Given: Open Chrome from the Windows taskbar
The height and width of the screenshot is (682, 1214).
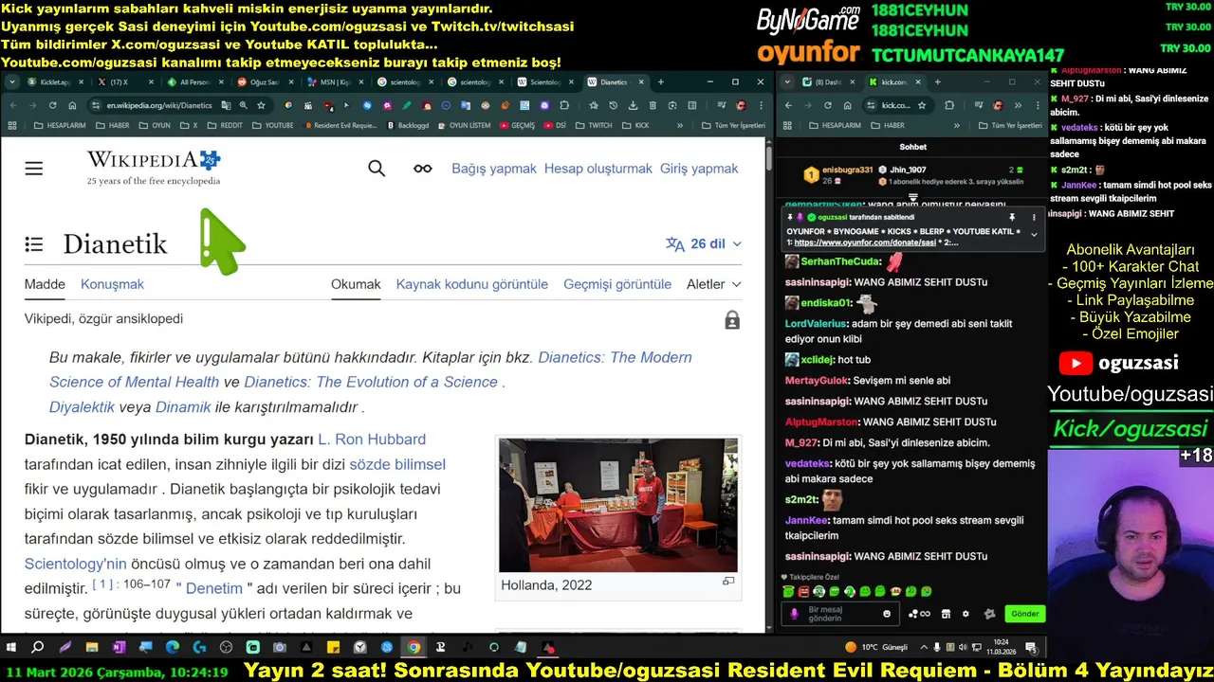Looking at the screenshot, I should click(414, 648).
